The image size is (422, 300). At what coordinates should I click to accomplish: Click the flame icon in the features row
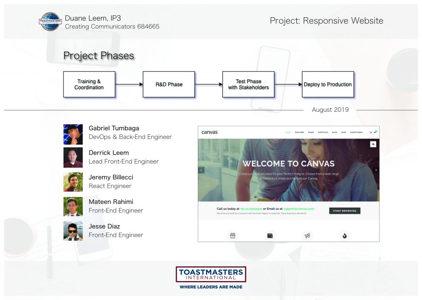345,235
